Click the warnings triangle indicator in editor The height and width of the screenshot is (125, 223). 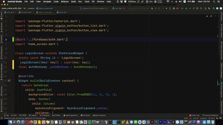pyautogui.click(x=207, y=16)
